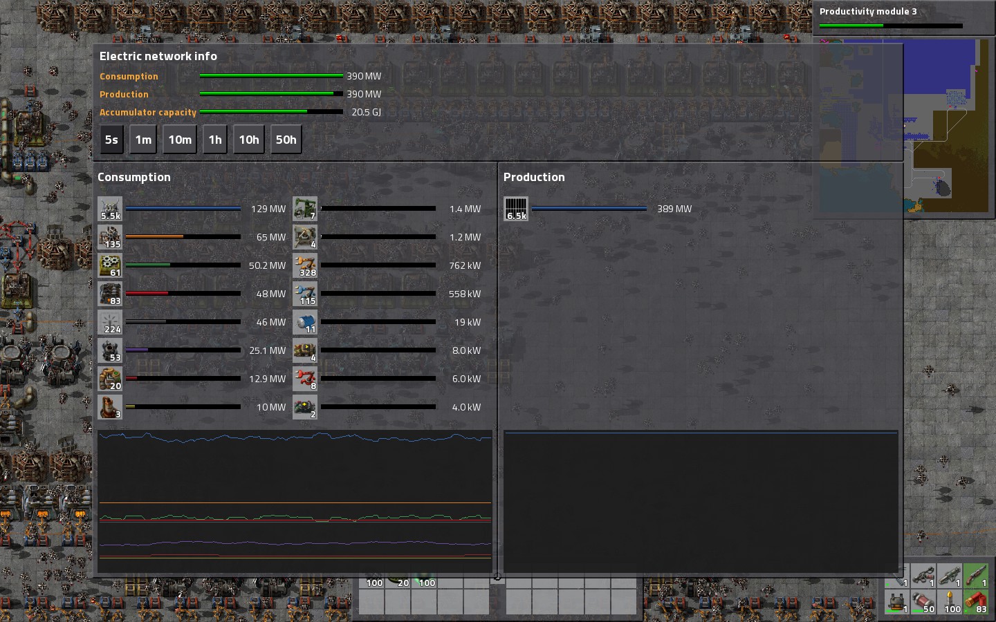Click the Productivity module 3 research progress
996x622 pixels.
point(891,26)
